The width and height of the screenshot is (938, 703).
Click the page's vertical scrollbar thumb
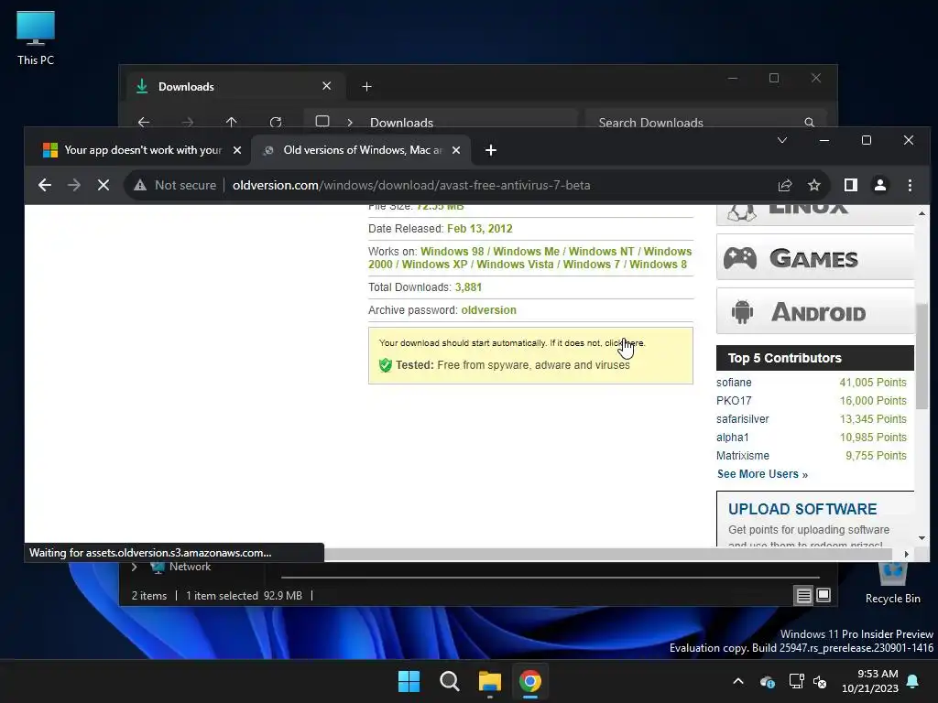(x=922, y=358)
